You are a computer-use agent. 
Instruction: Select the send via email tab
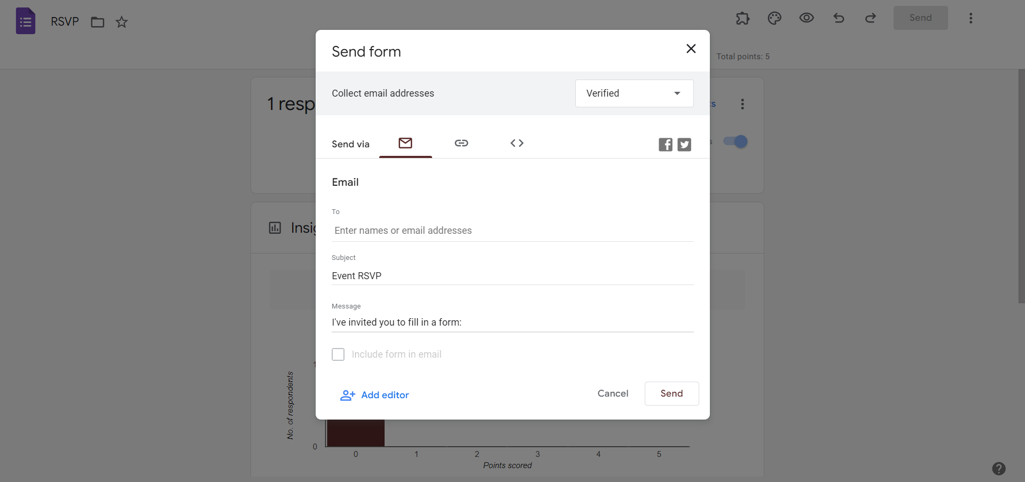[x=405, y=143]
